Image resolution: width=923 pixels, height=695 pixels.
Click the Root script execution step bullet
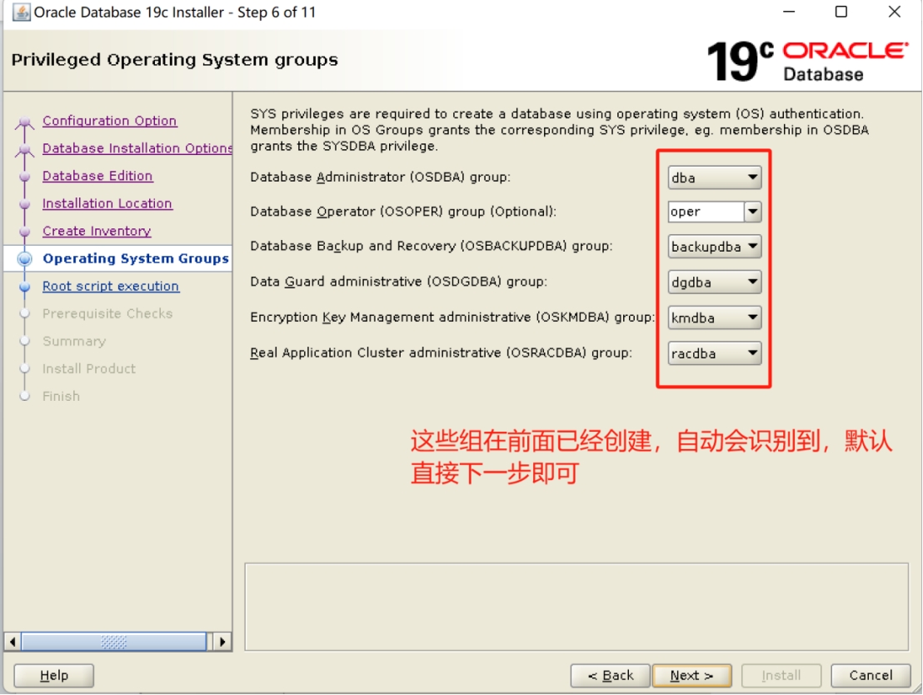[x=25, y=287]
